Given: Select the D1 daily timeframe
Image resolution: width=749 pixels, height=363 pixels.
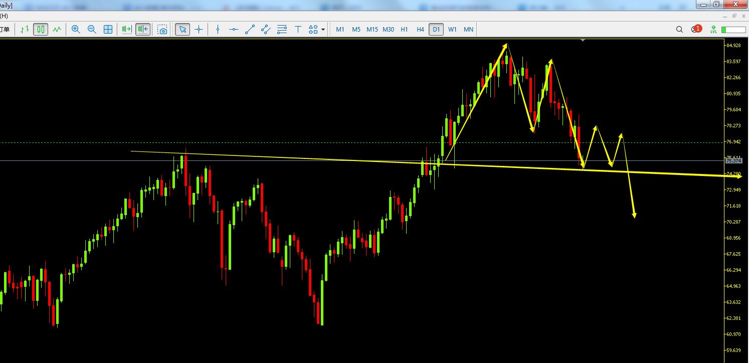Looking at the screenshot, I should coord(436,30).
